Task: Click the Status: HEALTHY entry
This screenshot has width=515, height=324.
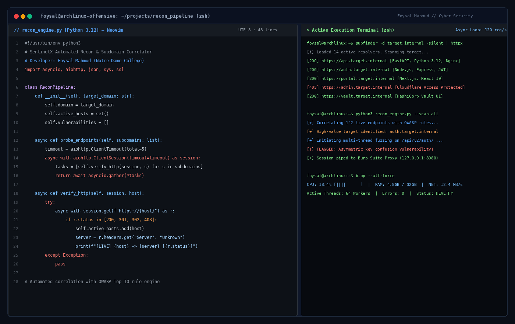Action: coord(434,193)
